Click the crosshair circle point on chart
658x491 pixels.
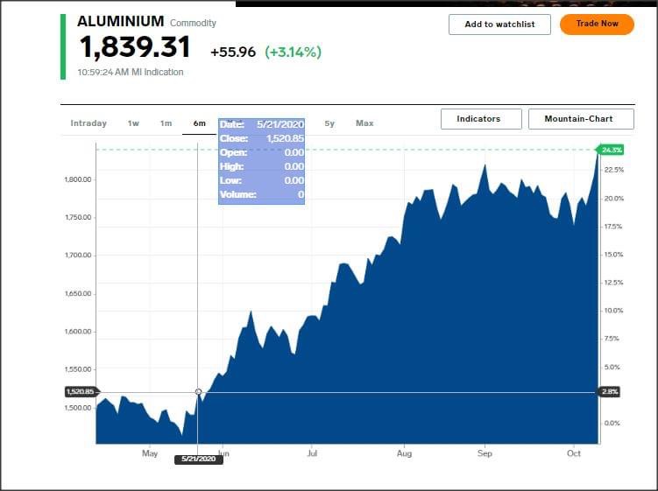pyautogui.click(x=198, y=391)
